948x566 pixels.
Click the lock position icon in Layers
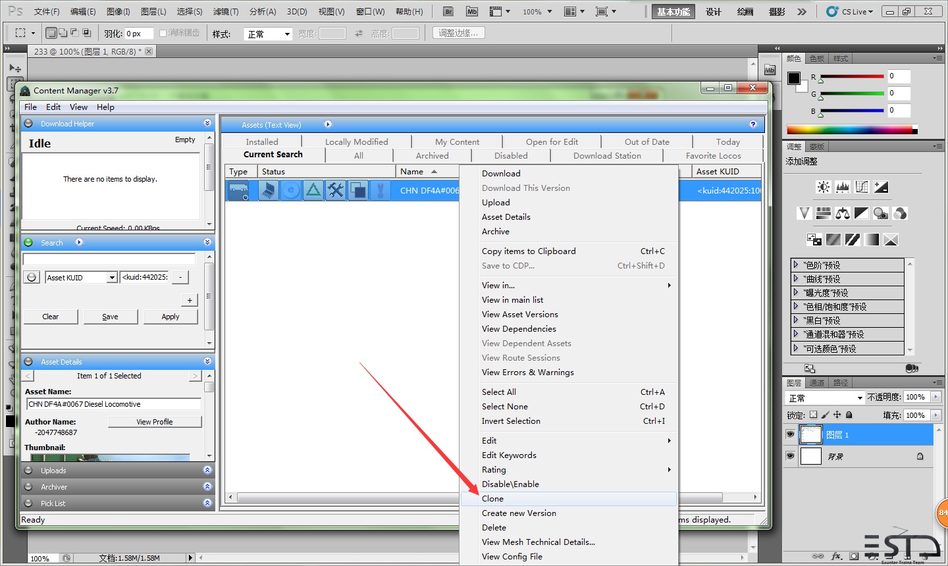837,415
